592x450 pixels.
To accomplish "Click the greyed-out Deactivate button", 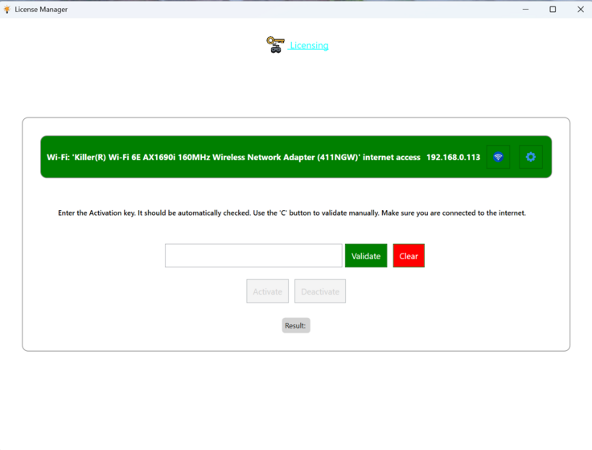I will point(320,291).
